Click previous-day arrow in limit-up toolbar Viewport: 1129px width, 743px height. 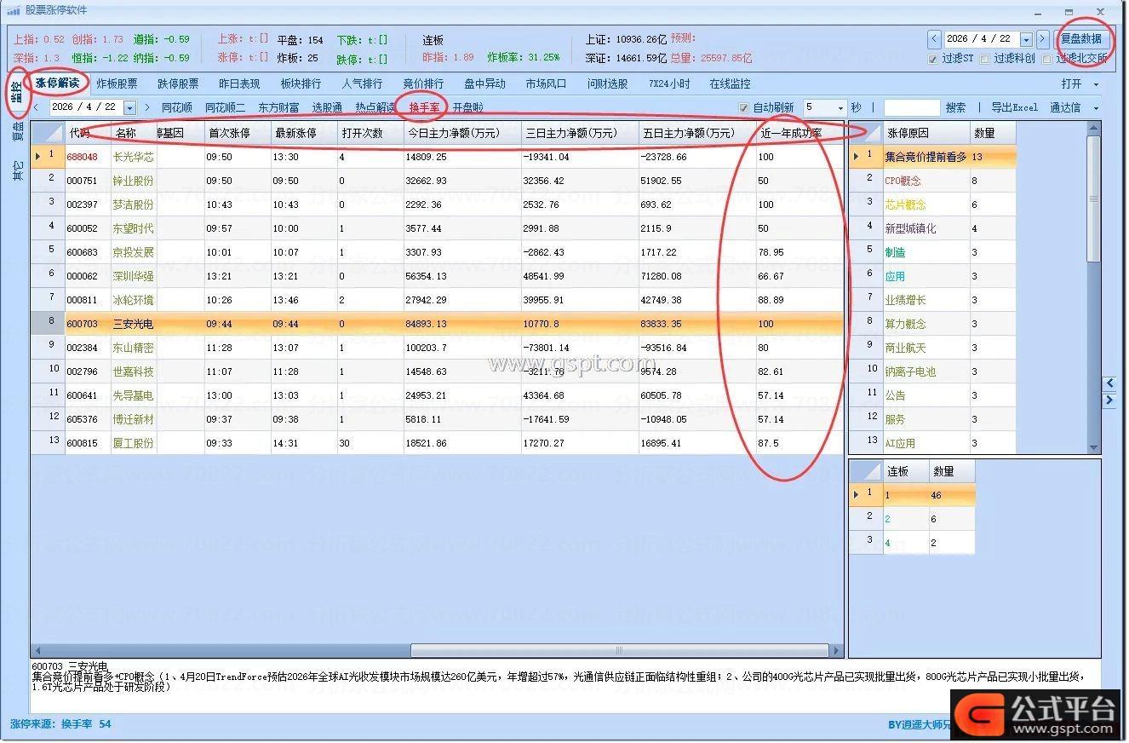tap(37, 107)
